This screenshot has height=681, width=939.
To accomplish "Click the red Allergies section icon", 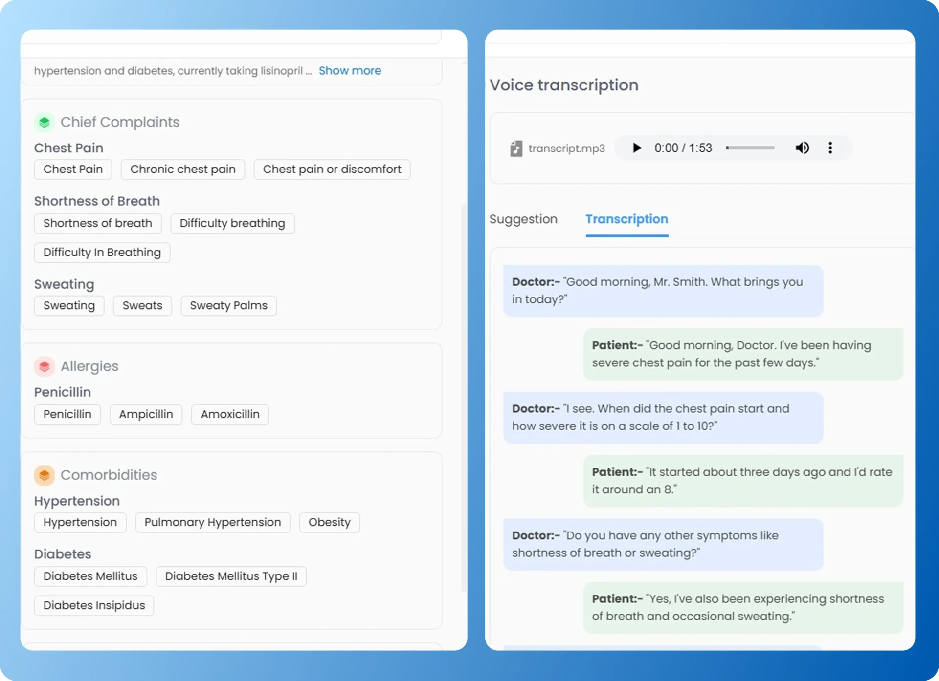I will (45, 366).
